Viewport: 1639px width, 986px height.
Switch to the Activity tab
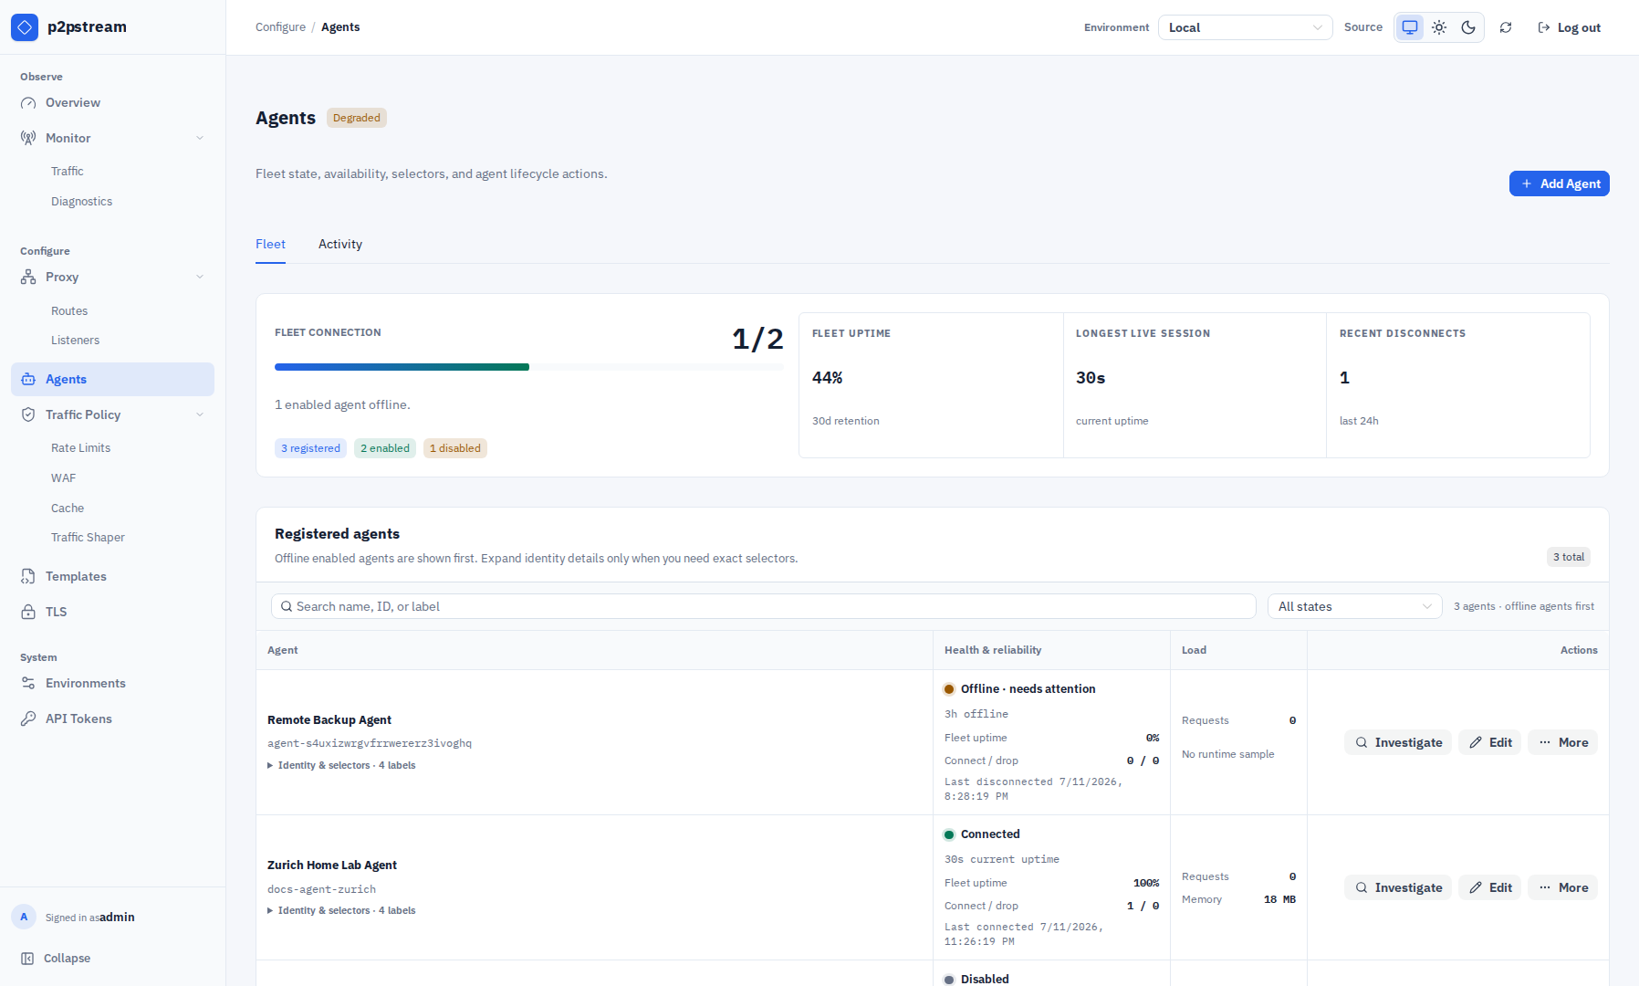pos(340,244)
